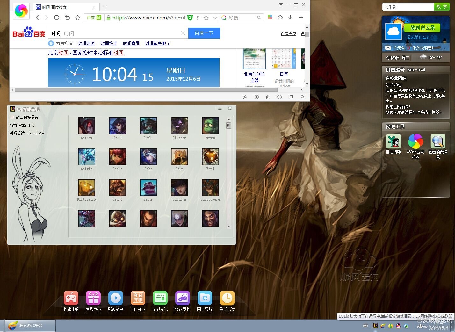This screenshot has height=332, width=455.
Task: Click the LOL换肤大师 tray icon
Action: pyautogui.click(x=375, y=326)
